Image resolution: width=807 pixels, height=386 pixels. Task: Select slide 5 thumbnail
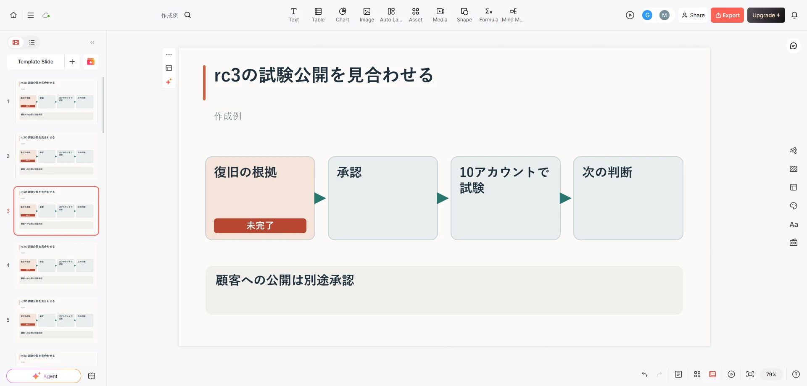(x=56, y=320)
